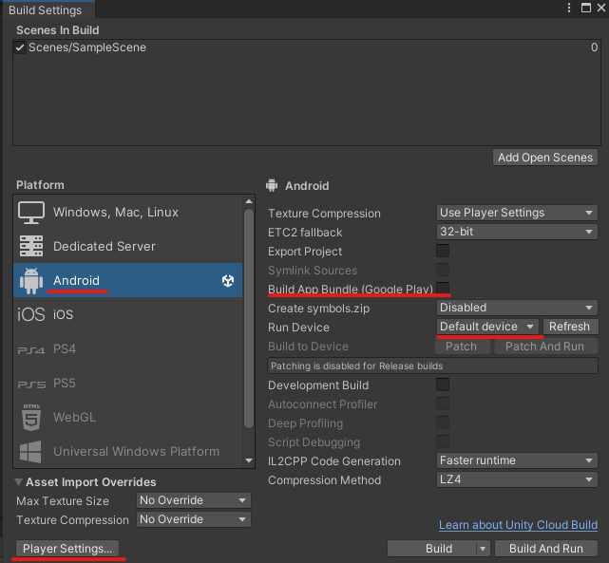Open the Create symbols.zip dropdown
Viewport: 609px width, 563px height.
pos(517,308)
